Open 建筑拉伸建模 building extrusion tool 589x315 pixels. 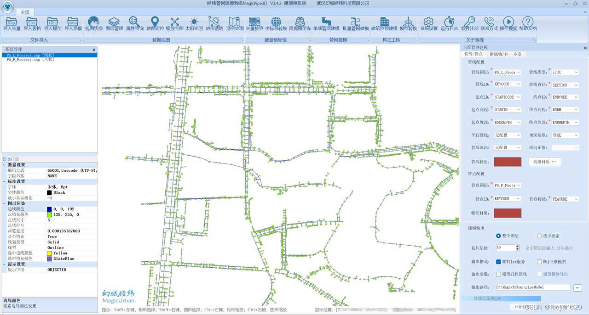[384, 23]
